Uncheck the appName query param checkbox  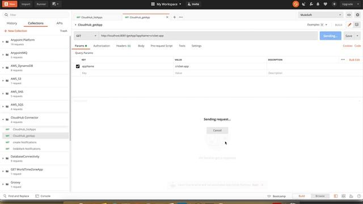pyautogui.click(x=78, y=66)
